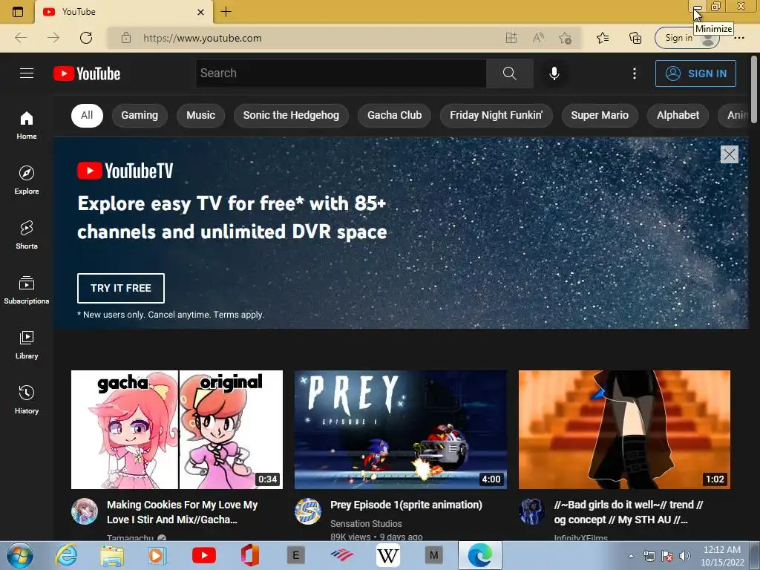This screenshot has height=570, width=760.
Task: Select the Gaming filter chip
Action: point(140,115)
